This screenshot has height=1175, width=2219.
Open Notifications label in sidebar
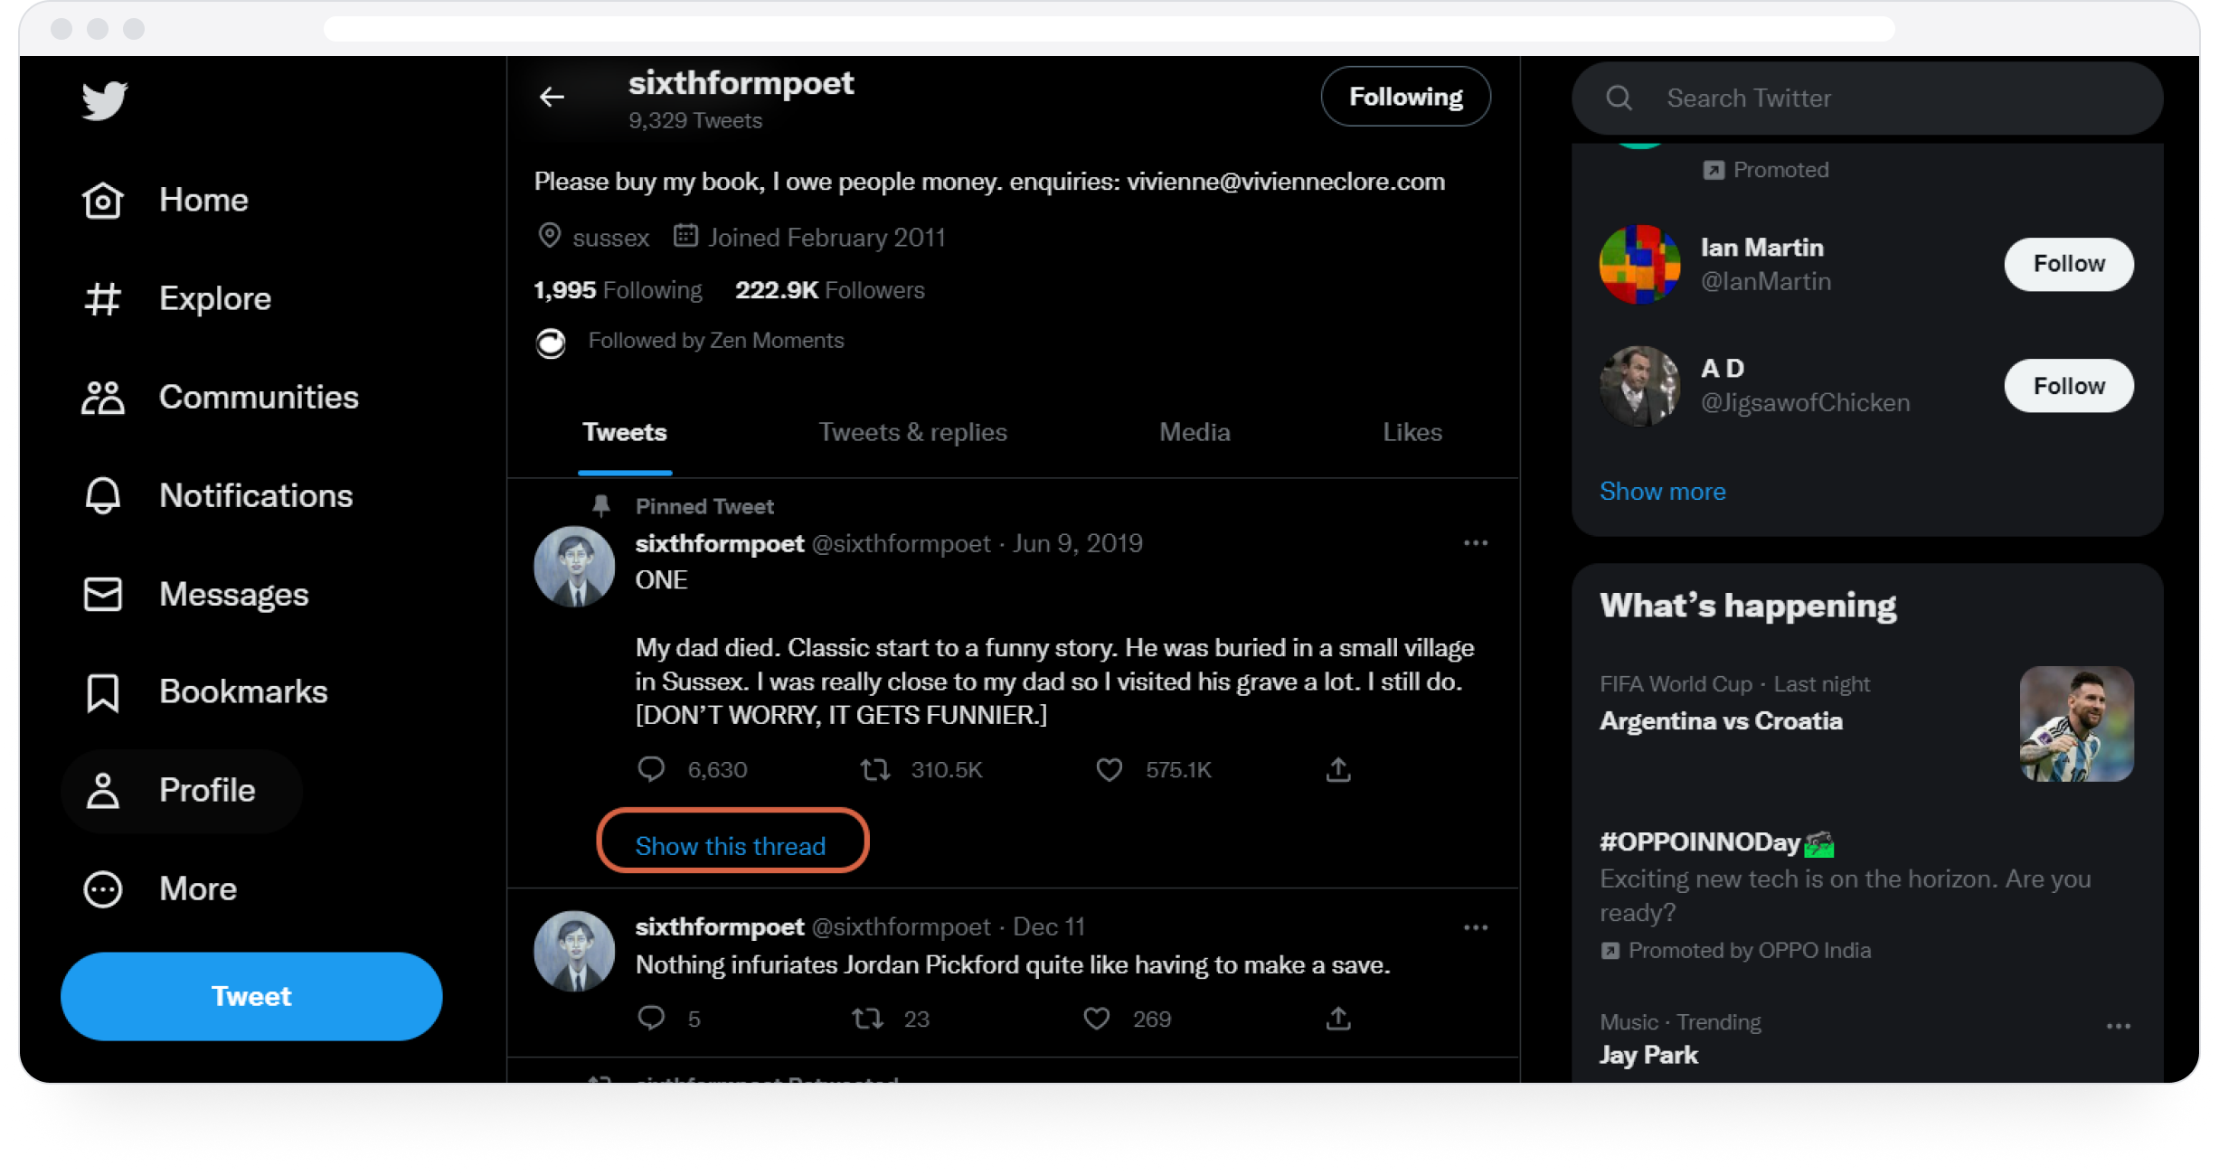[x=256, y=495]
